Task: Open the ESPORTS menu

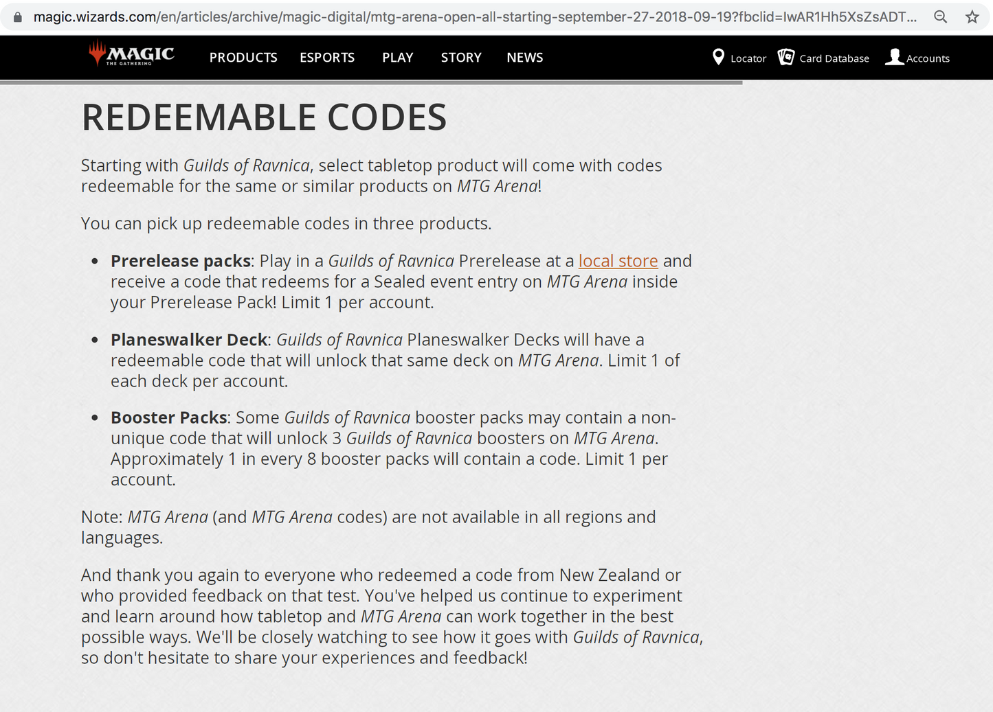Action: point(327,58)
